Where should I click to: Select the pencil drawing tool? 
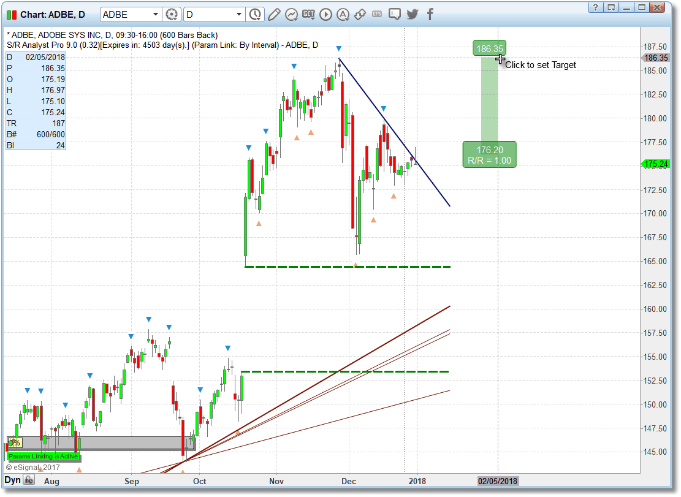(274, 14)
